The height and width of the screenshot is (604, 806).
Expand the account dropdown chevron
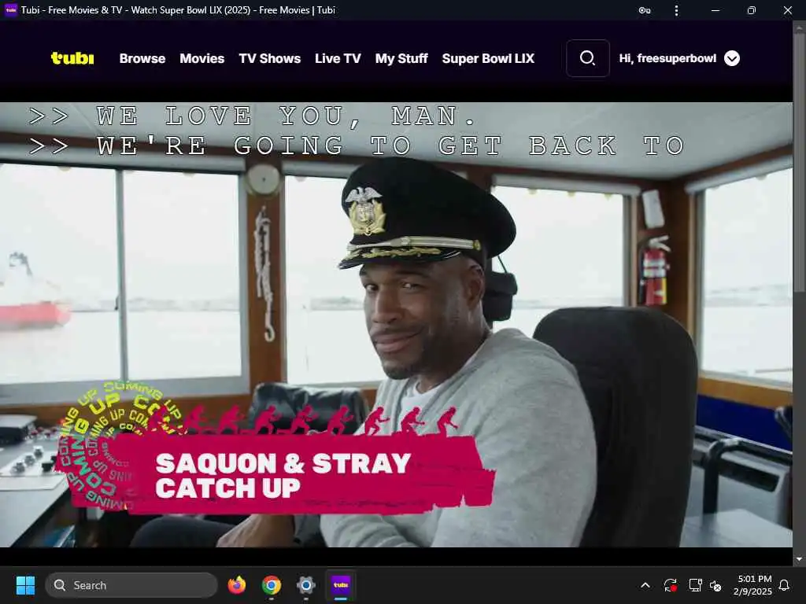[732, 58]
